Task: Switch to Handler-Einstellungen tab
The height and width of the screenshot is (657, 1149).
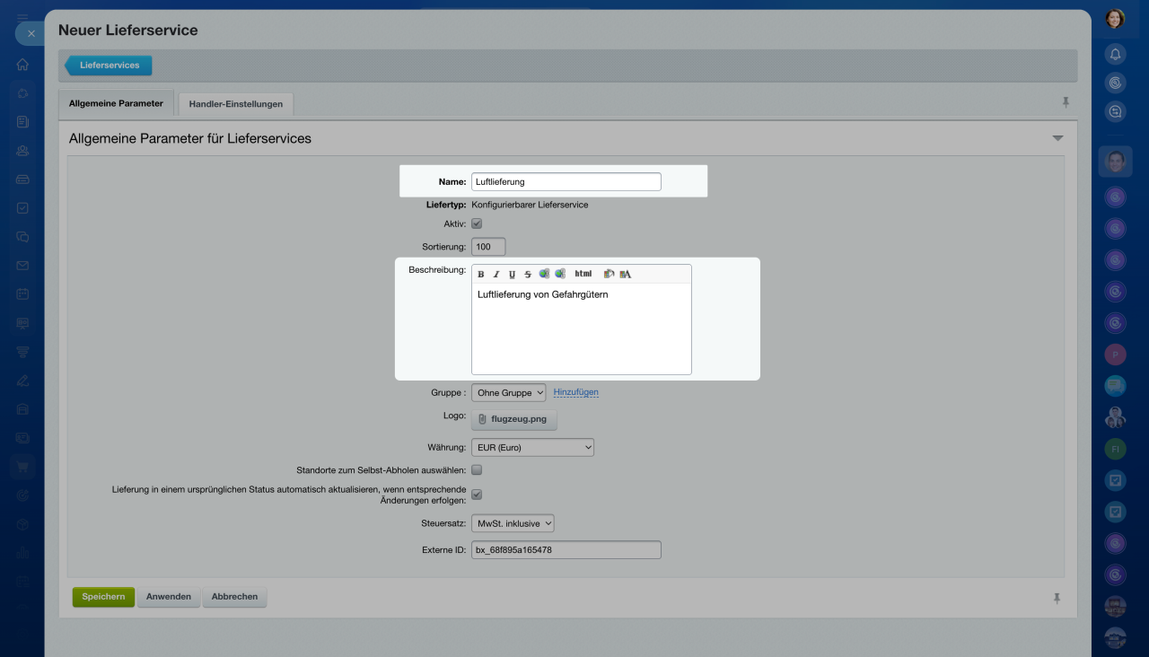Action: click(x=235, y=104)
